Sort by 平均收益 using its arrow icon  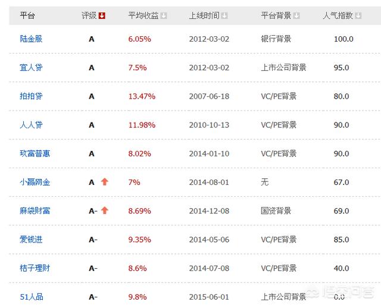click(164, 15)
